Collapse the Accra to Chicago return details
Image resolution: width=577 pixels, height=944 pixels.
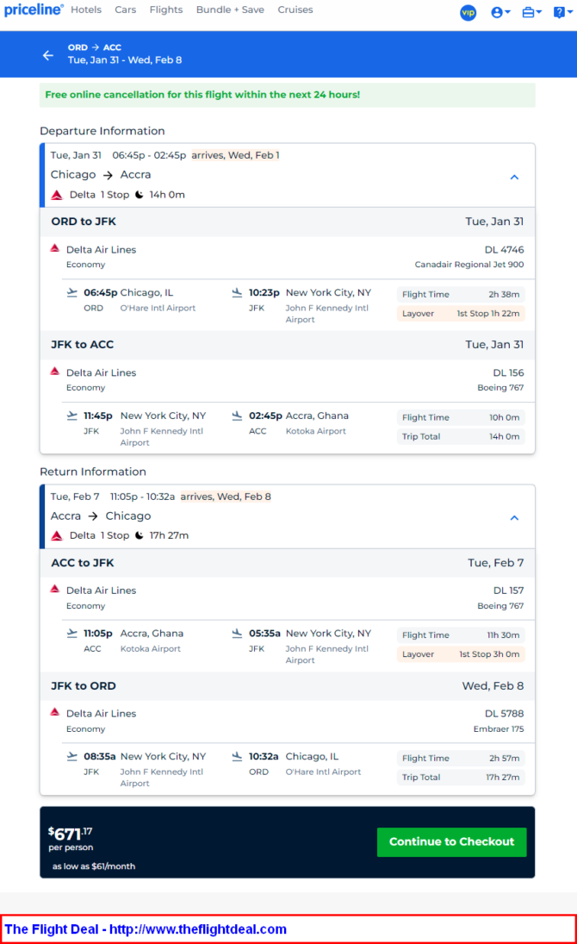click(514, 518)
